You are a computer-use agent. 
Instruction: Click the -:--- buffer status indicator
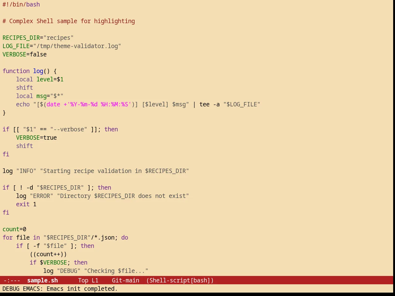click(x=12, y=280)
